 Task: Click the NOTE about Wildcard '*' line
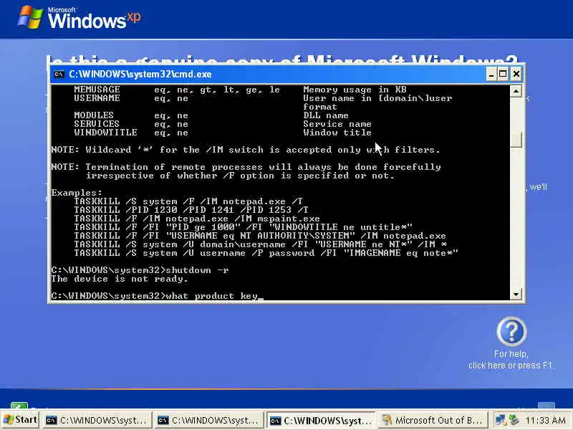click(246, 150)
